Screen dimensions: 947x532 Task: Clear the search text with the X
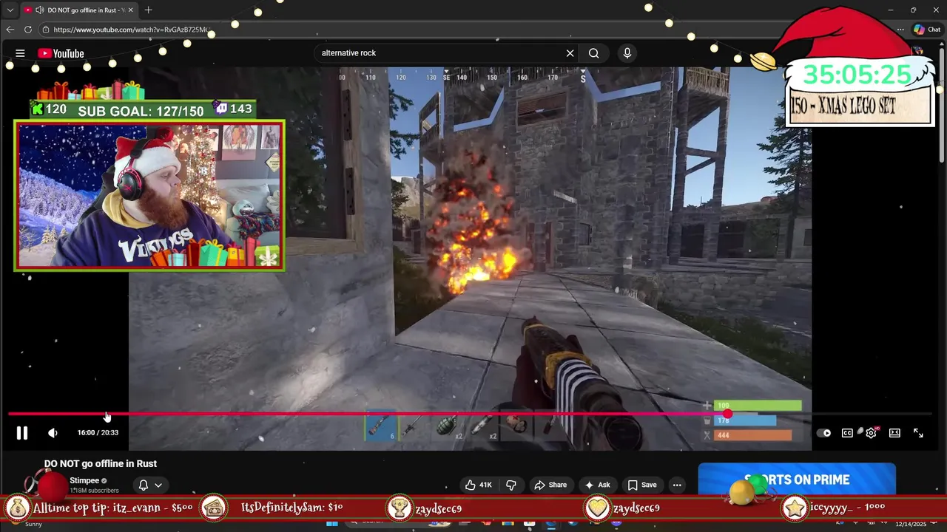pos(570,53)
